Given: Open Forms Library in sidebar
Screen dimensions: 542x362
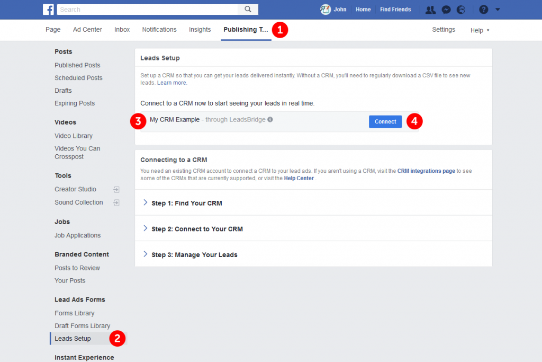Looking at the screenshot, I should 74,313.
